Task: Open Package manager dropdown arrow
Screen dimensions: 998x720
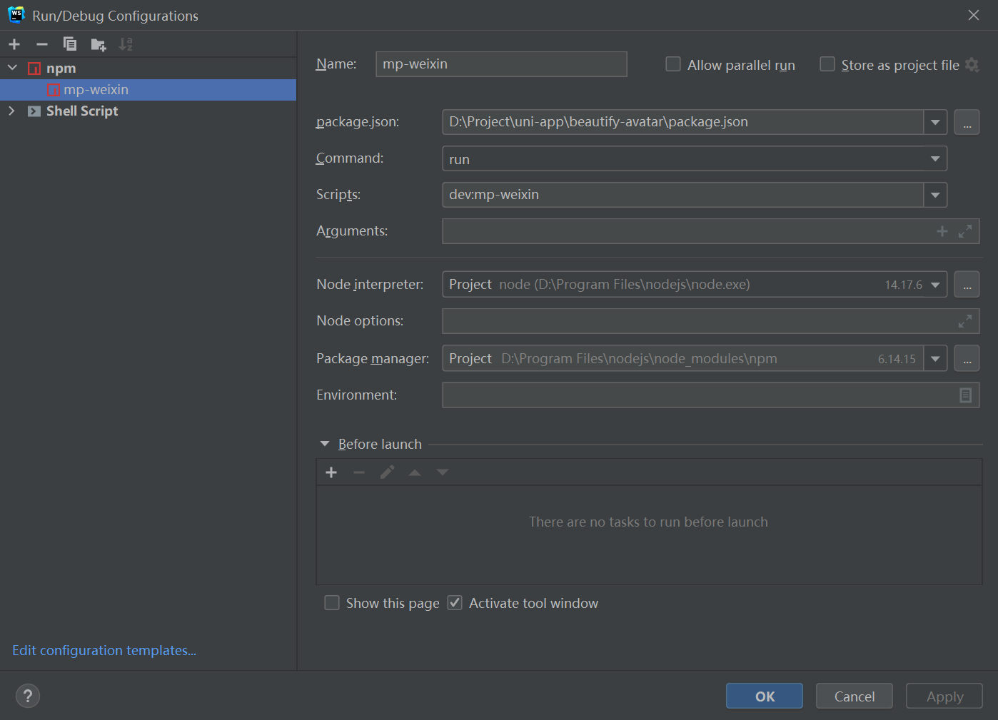Action: (935, 358)
